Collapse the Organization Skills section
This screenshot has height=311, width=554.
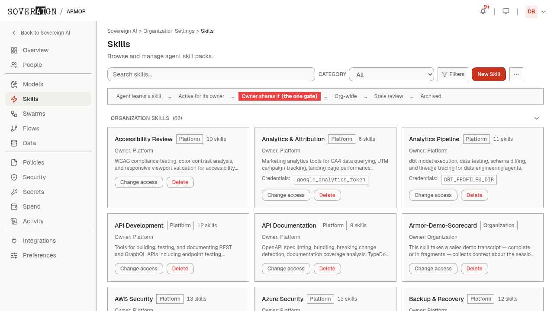click(537, 118)
